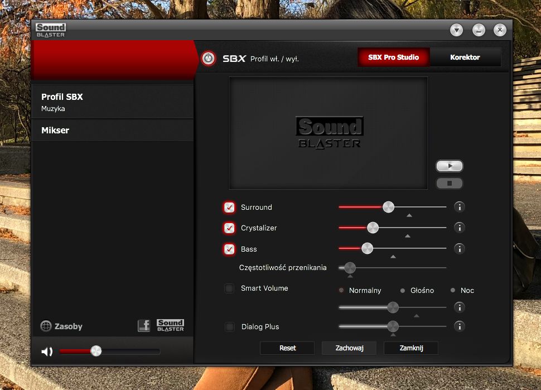Click the Zamknij button

click(411, 348)
